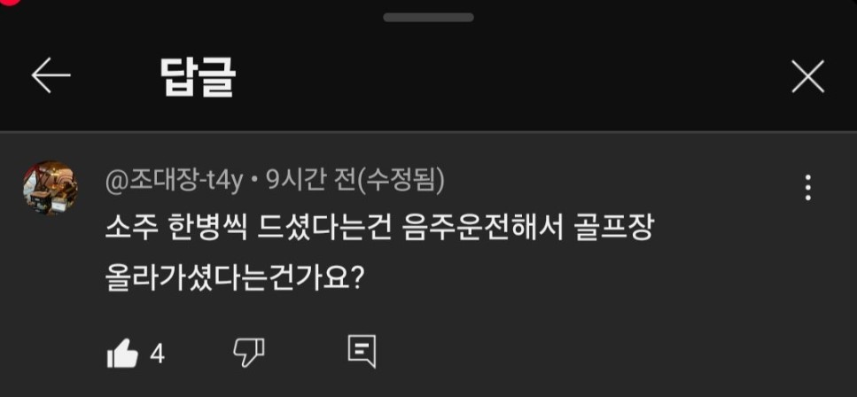This screenshot has height=397, width=857.
Task: Tap the 답글 header title
Action: [x=199, y=76]
